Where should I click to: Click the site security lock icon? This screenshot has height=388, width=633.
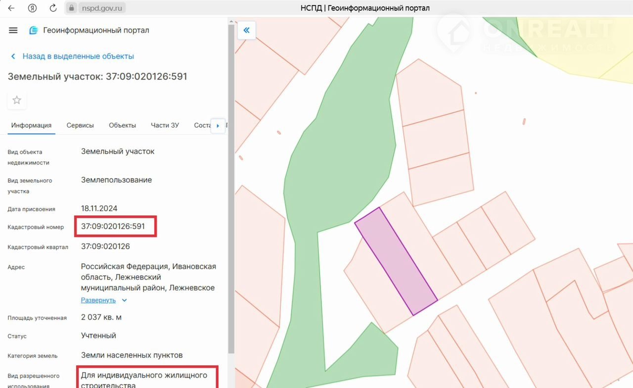[x=71, y=8]
